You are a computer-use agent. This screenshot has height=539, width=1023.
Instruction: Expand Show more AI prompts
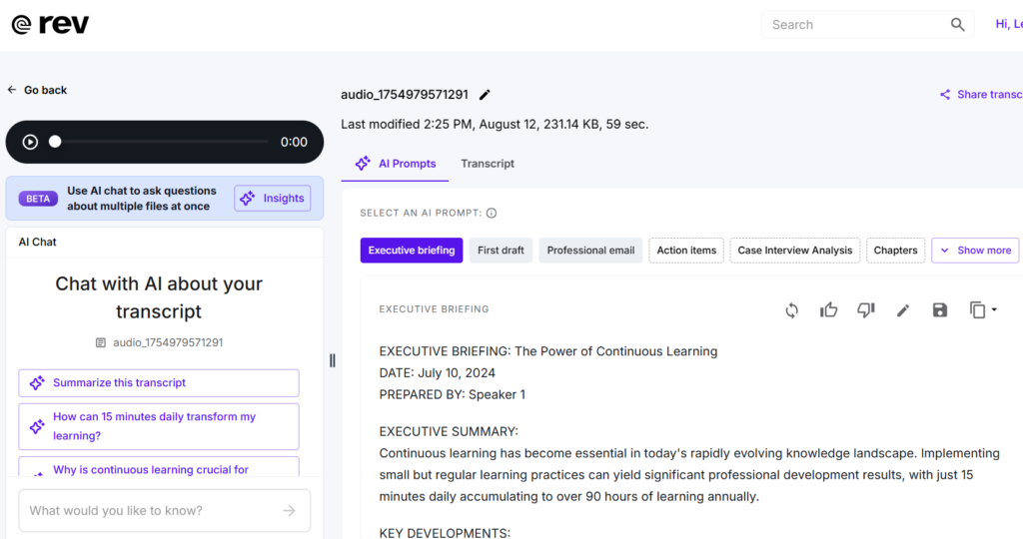pos(975,251)
